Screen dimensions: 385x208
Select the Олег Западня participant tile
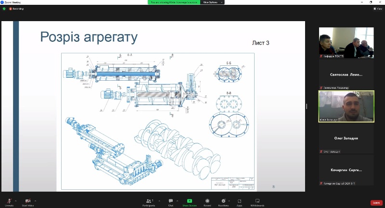346,138
